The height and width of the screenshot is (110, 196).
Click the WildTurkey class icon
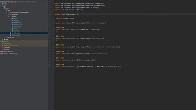(x=12, y=31)
